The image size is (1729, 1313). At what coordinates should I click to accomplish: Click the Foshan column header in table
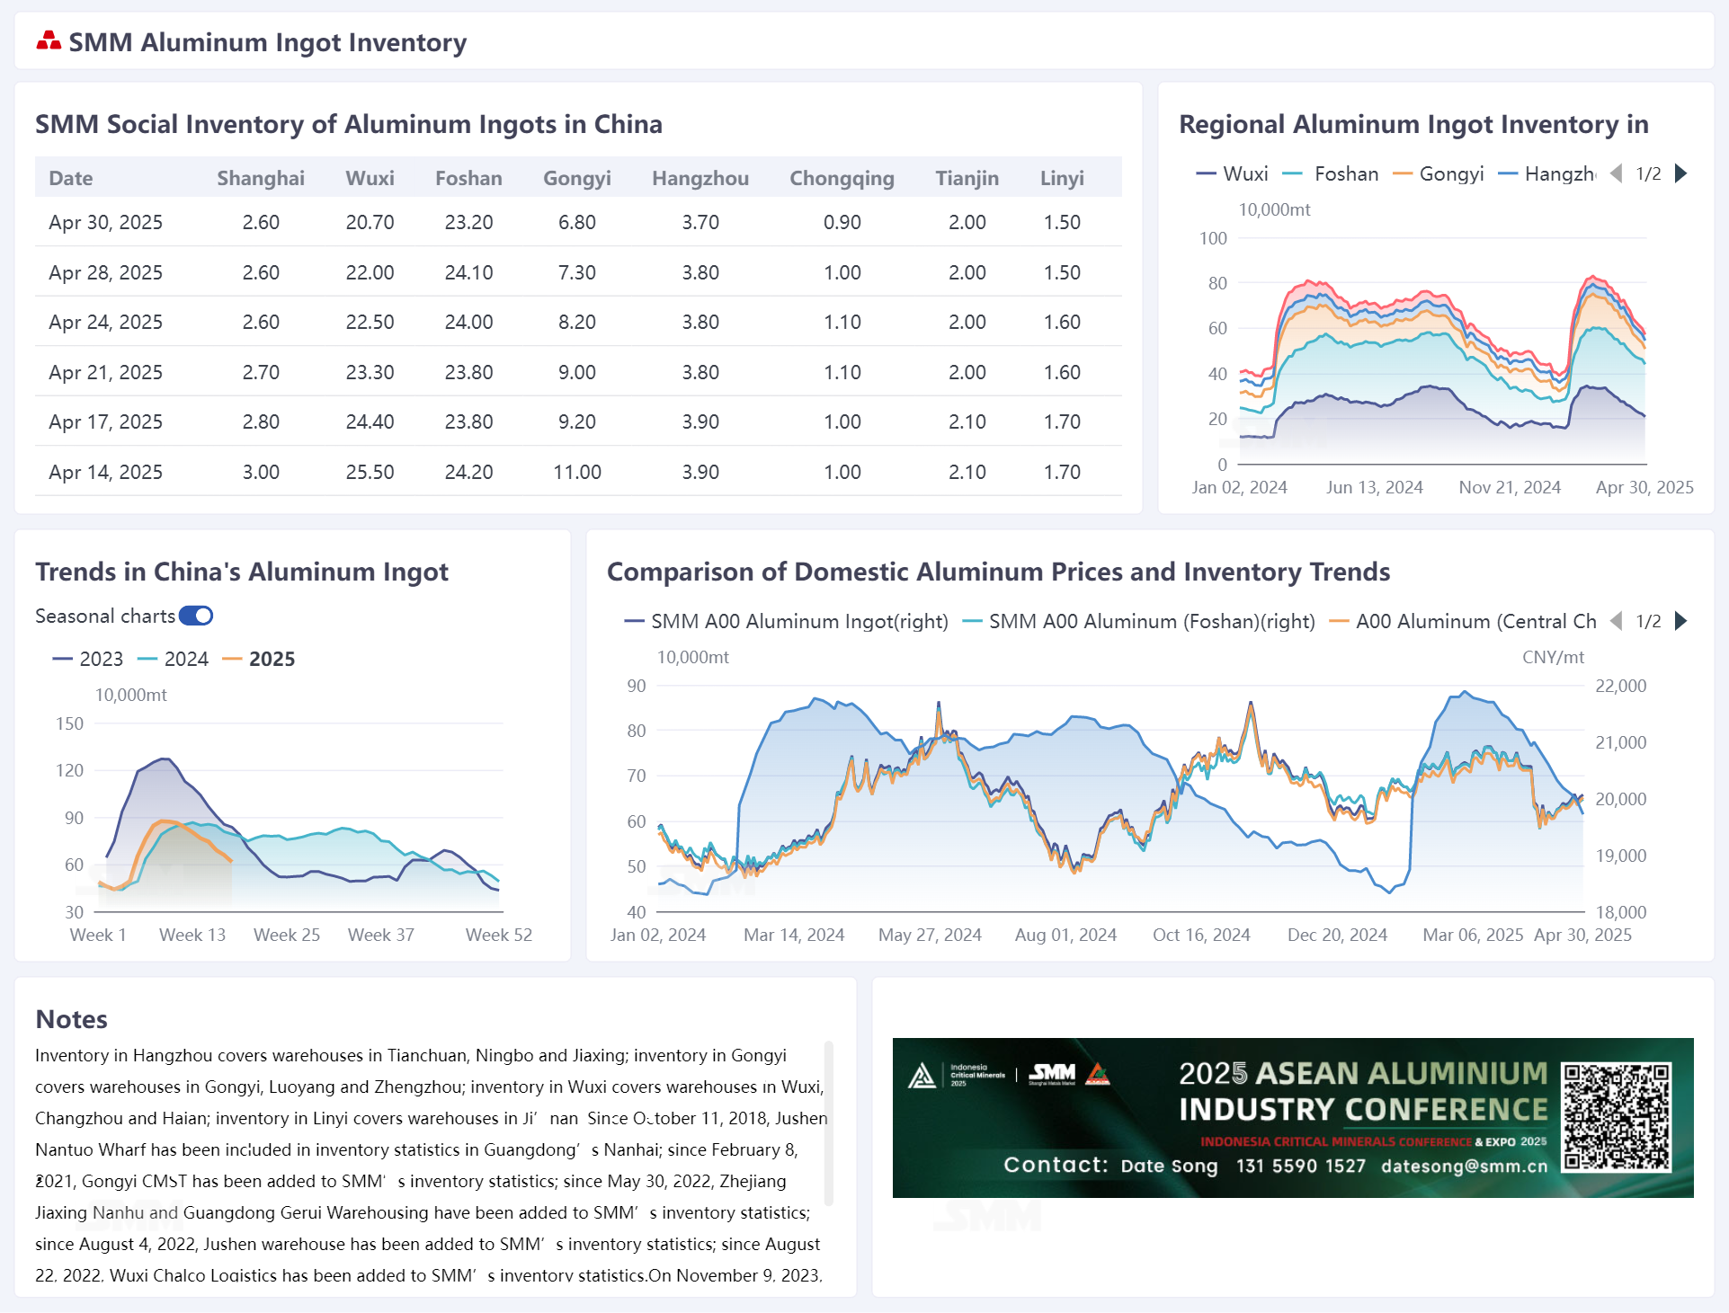click(x=468, y=178)
